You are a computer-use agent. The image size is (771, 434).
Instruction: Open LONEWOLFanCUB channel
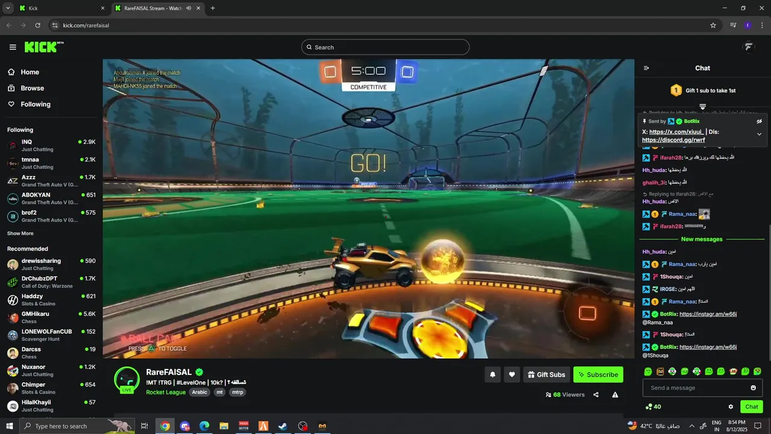51,335
